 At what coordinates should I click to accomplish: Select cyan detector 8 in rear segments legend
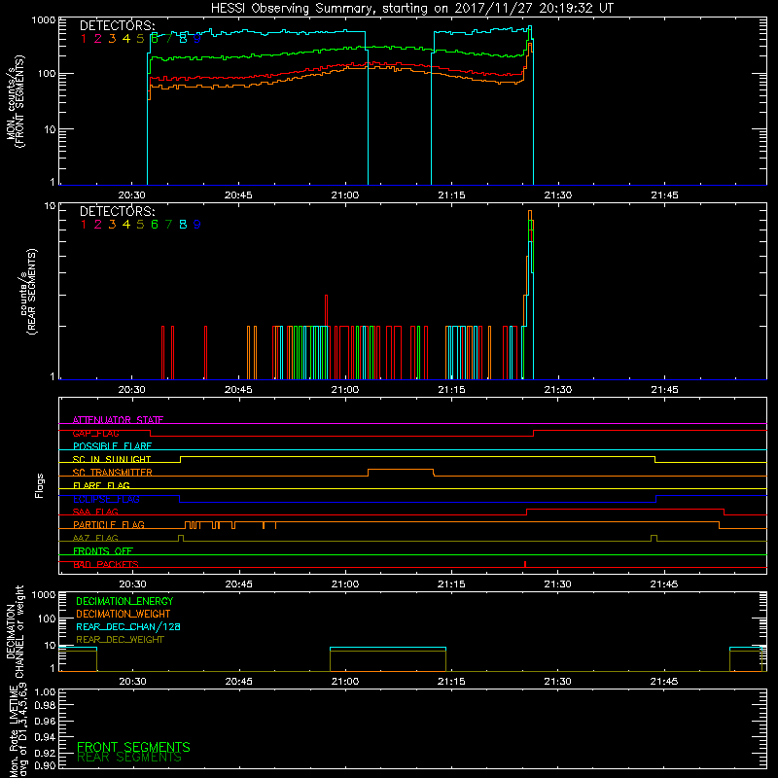183,225
